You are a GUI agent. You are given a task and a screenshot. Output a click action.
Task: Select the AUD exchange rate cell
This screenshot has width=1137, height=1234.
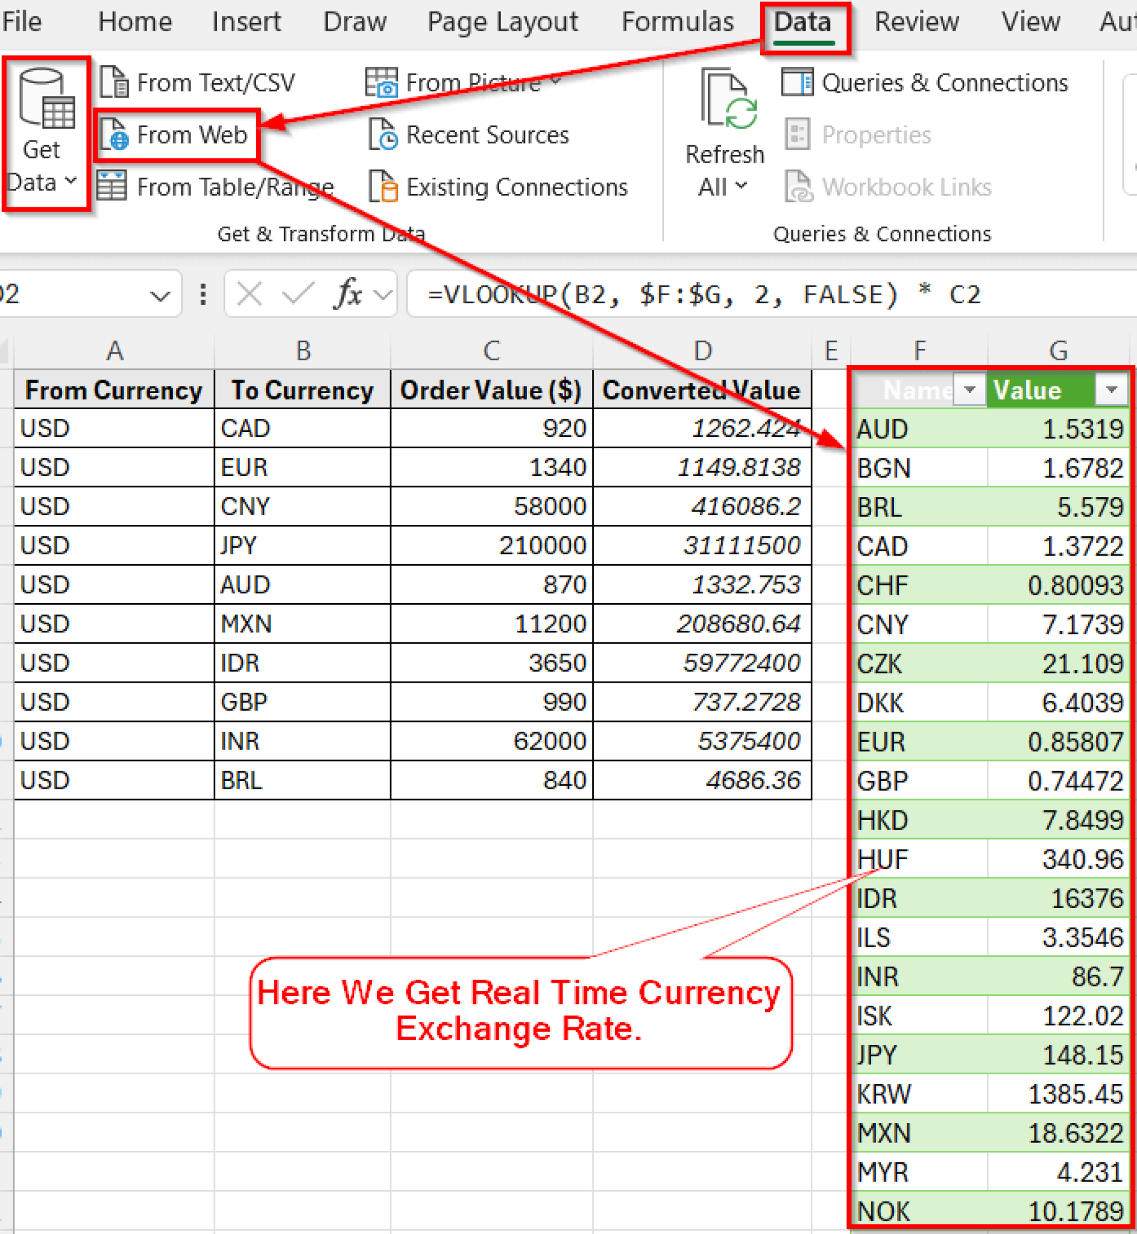[1058, 428]
